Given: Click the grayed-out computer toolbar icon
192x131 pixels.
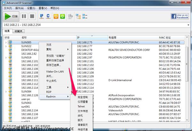Looking at the screenshot, I should click(x=70, y=17).
